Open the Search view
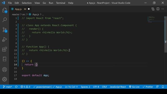Image resolution: width=167 pixels, height=94 pixels. coord(5,20)
